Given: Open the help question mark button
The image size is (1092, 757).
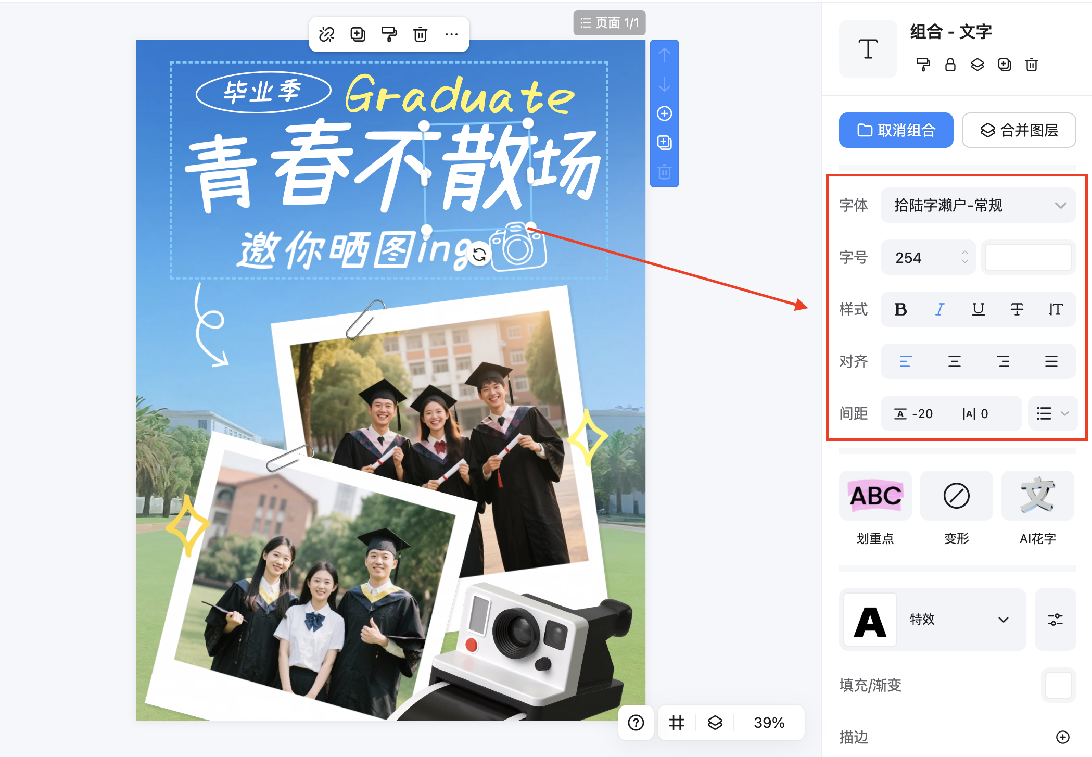Looking at the screenshot, I should [636, 723].
